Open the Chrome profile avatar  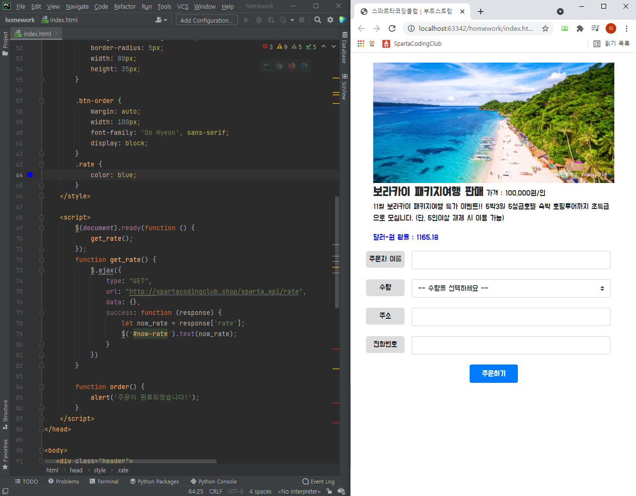611,28
